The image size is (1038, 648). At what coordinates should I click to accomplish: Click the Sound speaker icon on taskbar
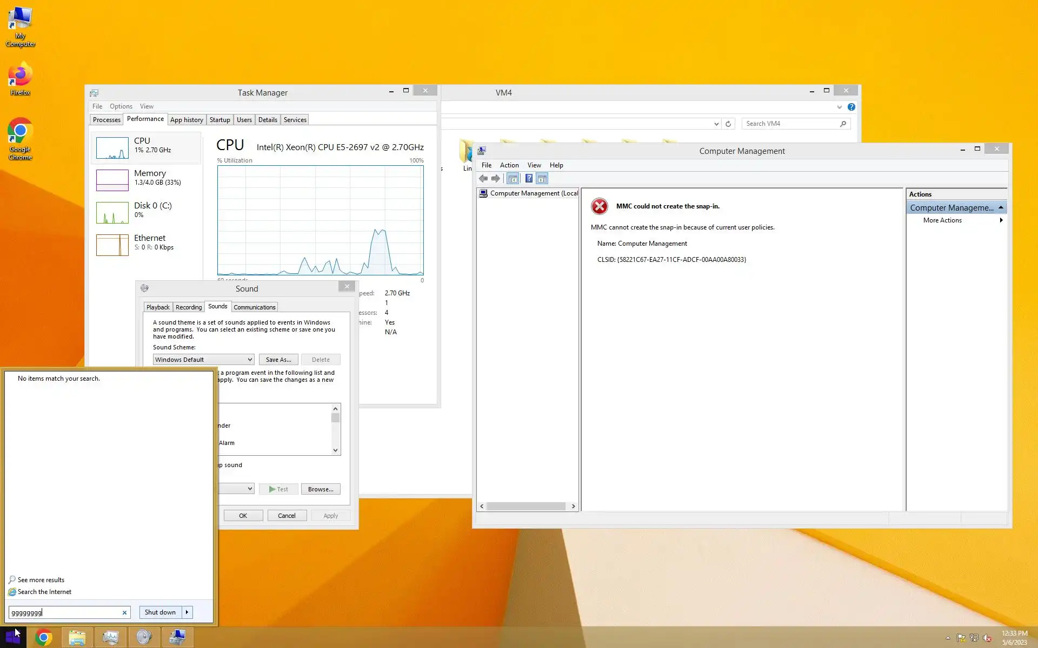(x=144, y=638)
